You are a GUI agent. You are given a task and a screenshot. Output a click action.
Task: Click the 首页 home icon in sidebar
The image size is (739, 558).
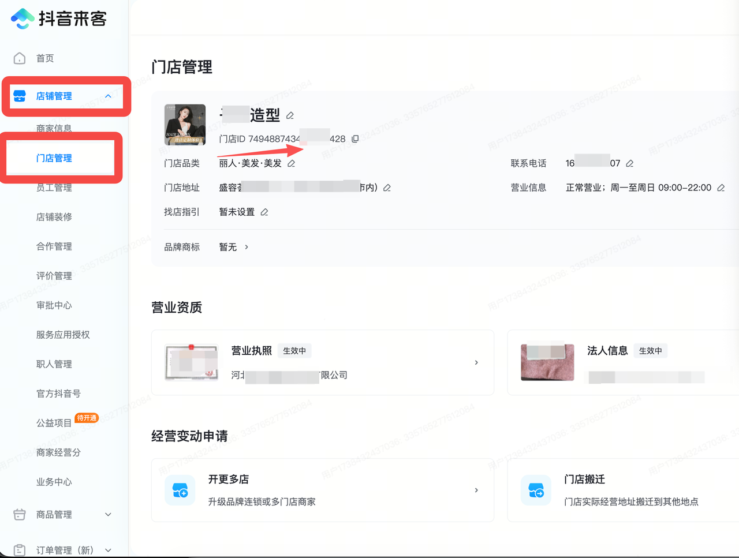pos(20,58)
